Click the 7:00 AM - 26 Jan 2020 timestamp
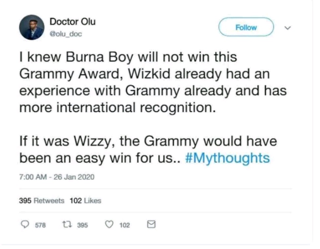The width and height of the screenshot is (320, 249). point(57,177)
